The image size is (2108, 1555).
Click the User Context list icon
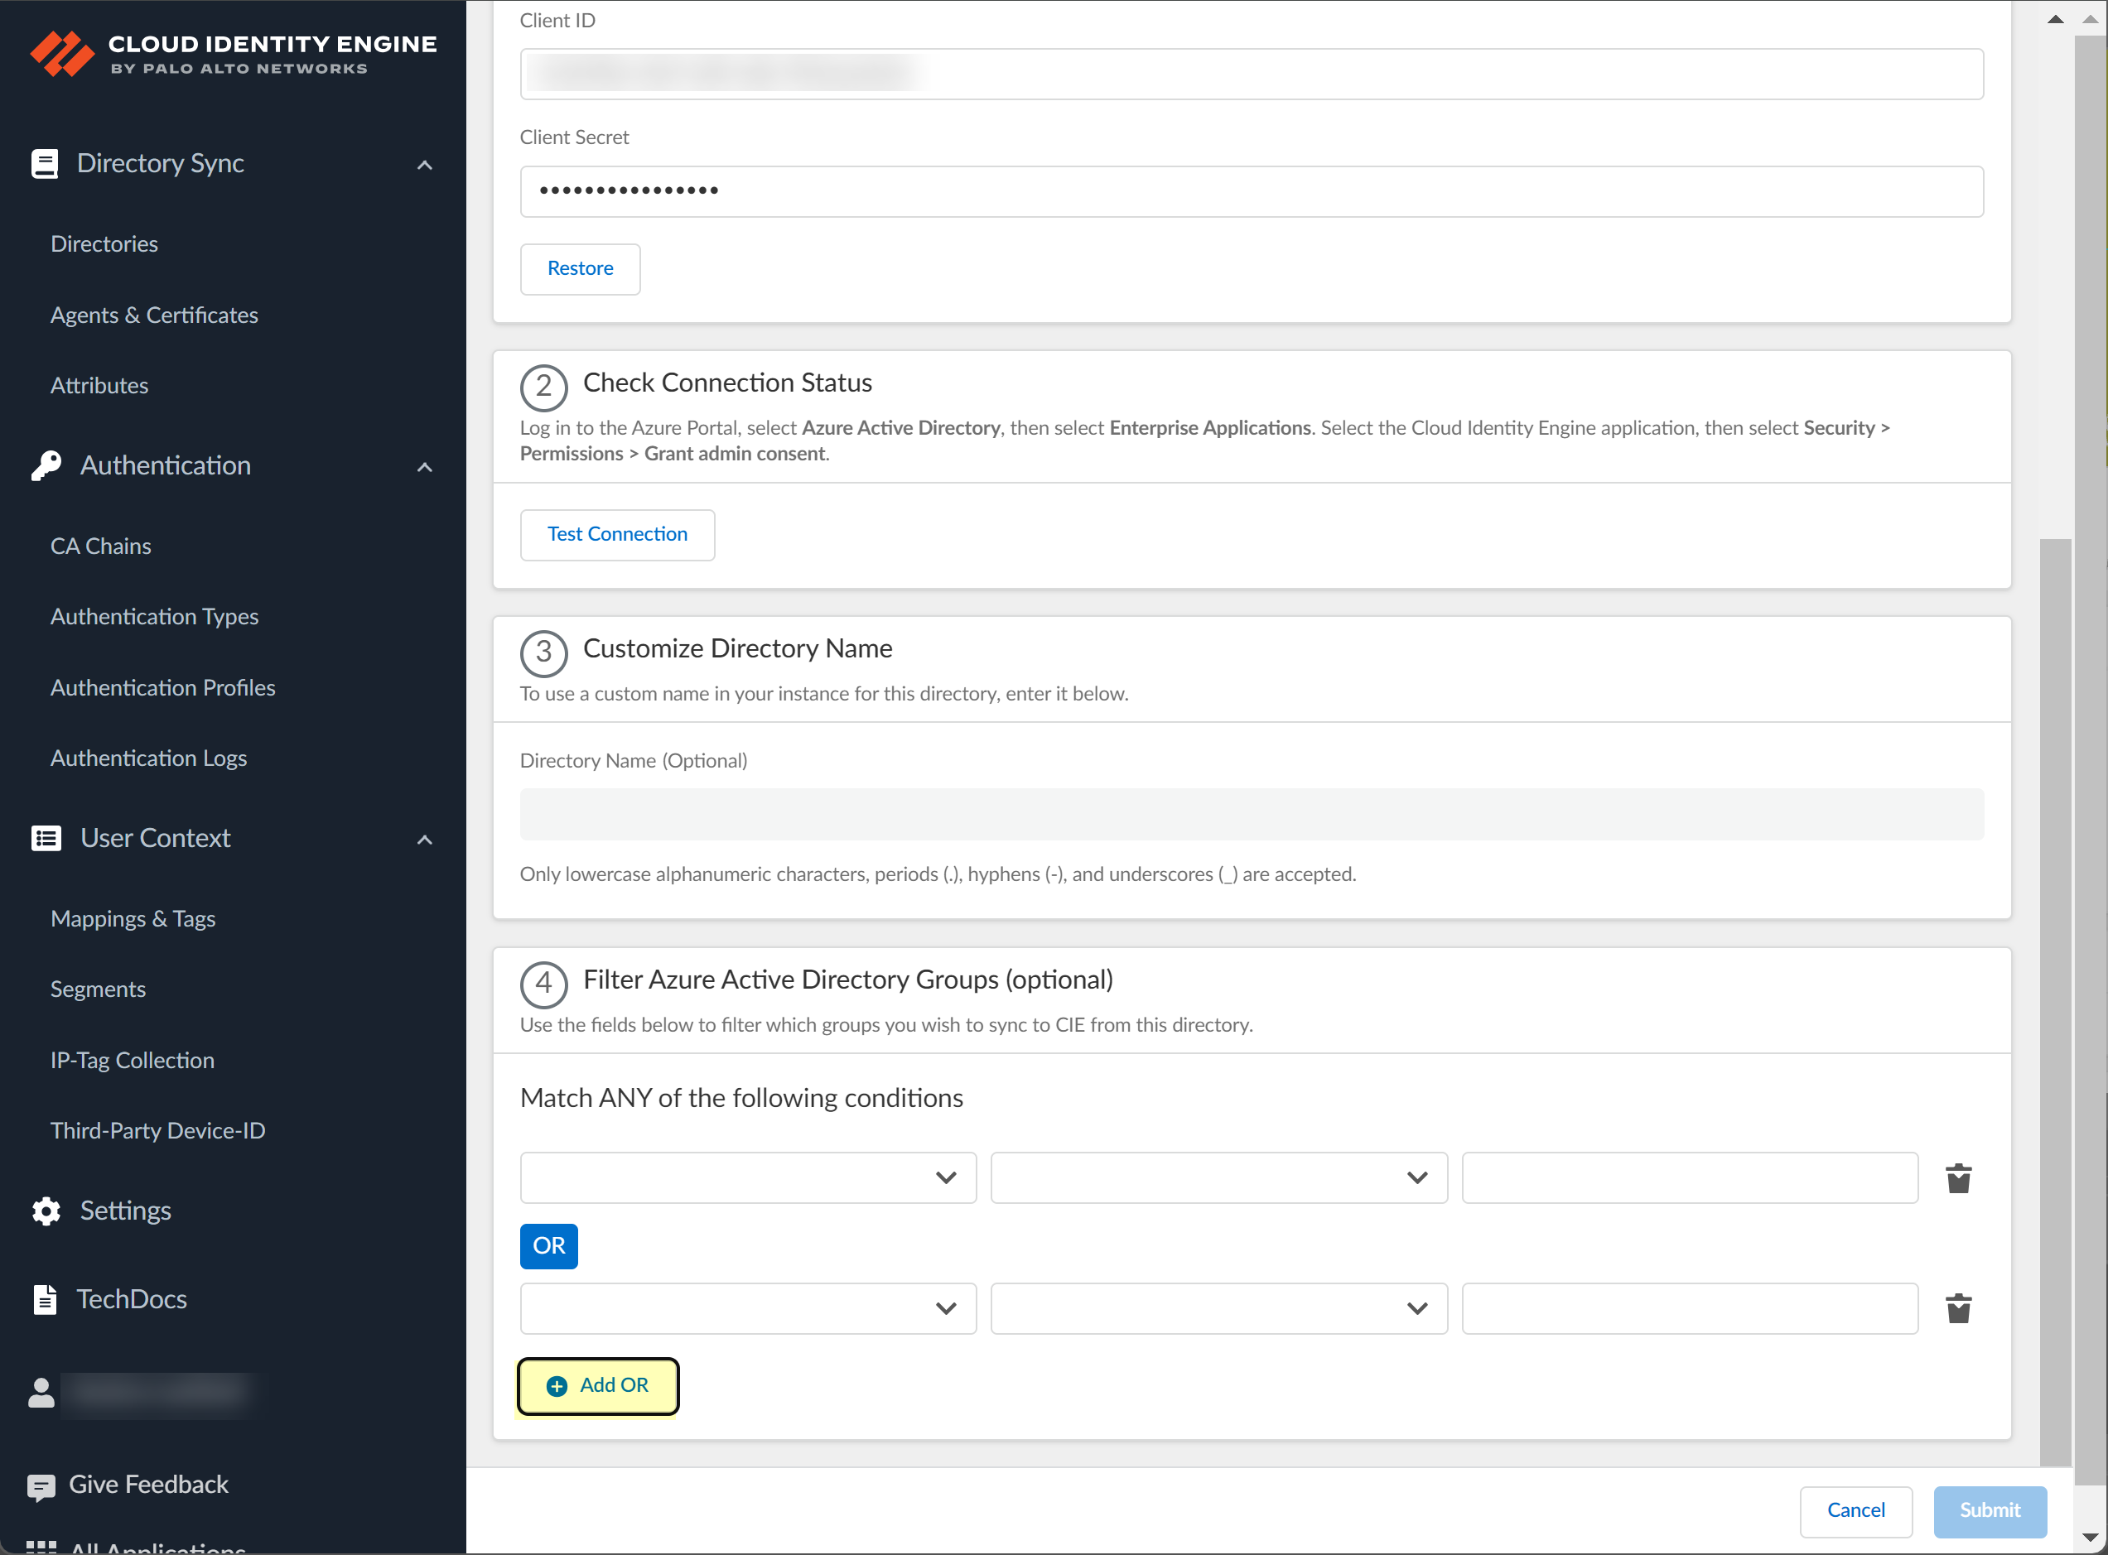[46, 838]
